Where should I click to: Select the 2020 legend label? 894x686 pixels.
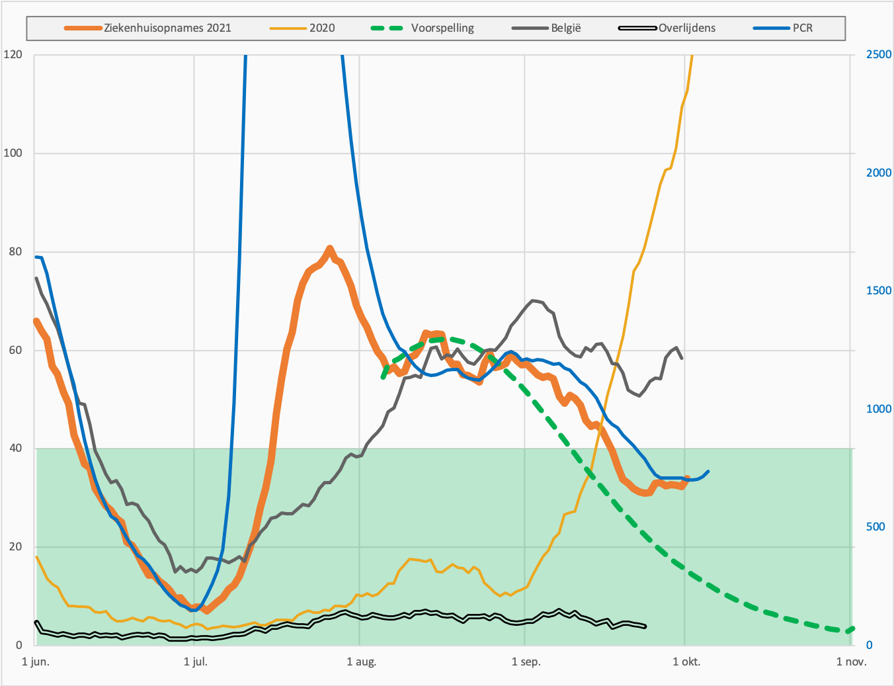pyautogui.click(x=322, y=28)
